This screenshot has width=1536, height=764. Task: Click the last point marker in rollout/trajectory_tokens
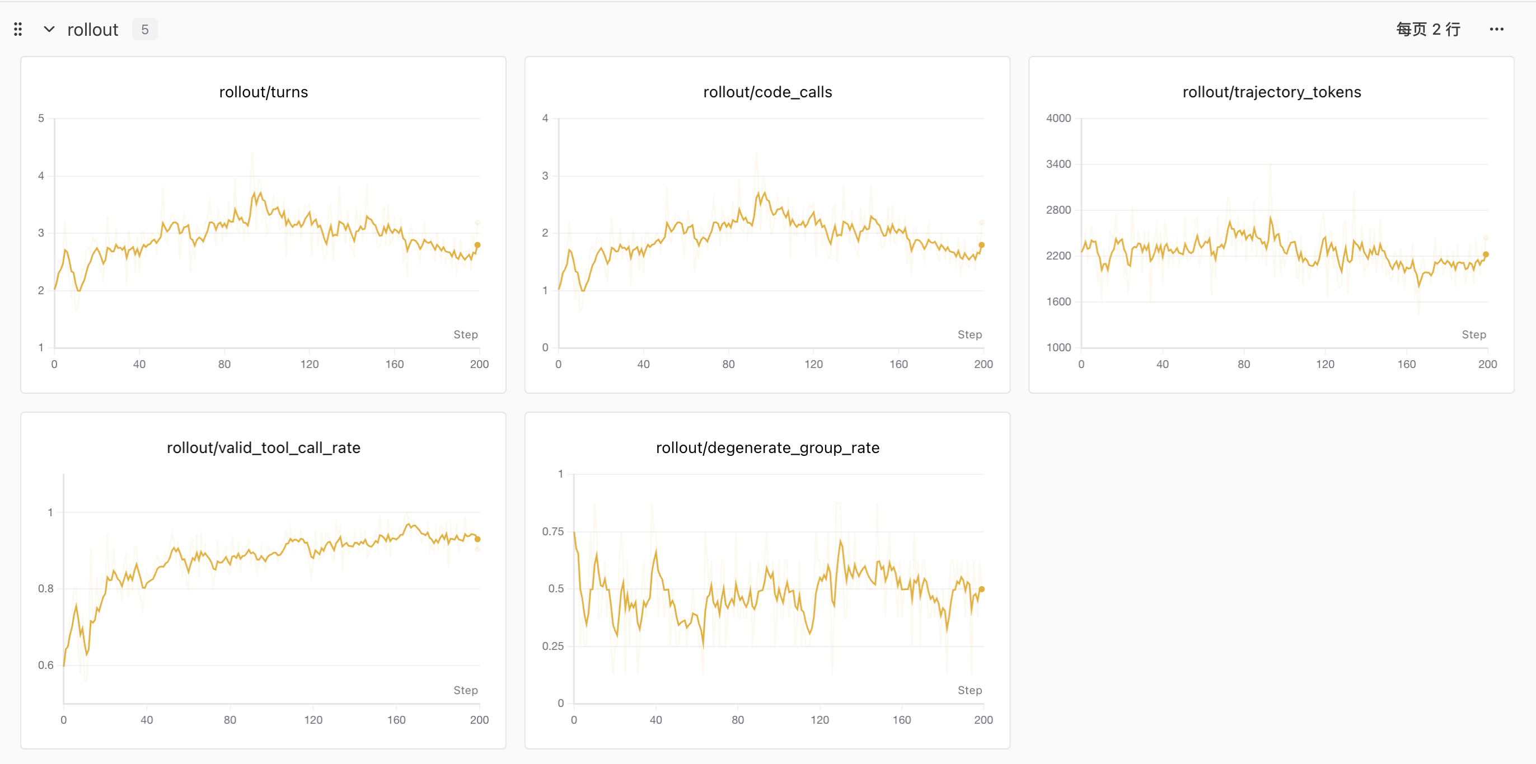[x=1486, y=254]
